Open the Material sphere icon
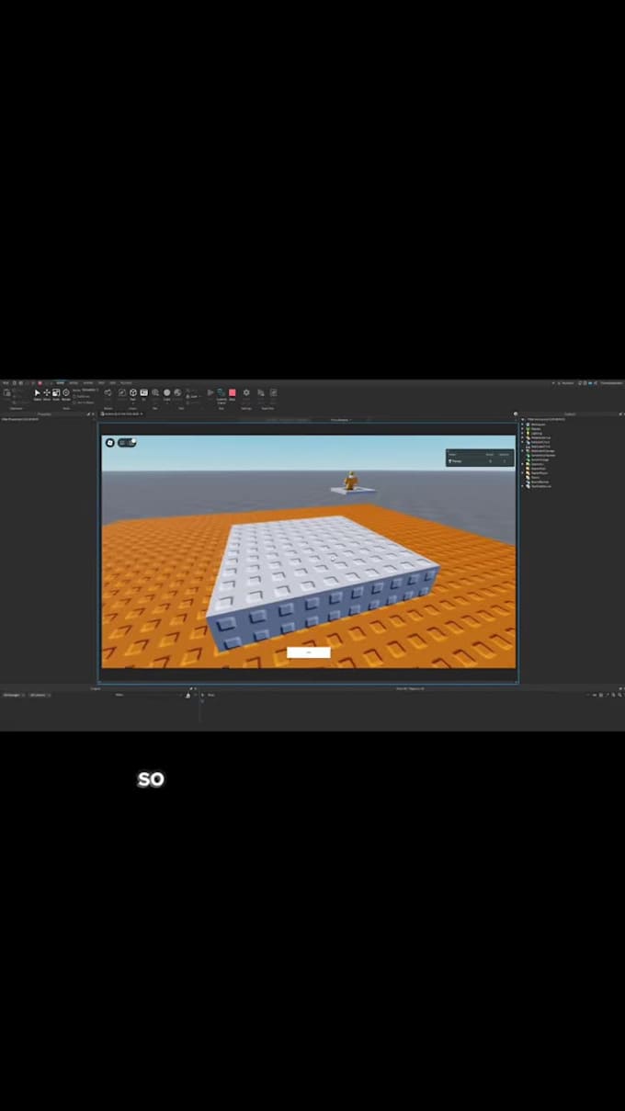This screenshot has width=625, height=1111. [x=166, y=393]
